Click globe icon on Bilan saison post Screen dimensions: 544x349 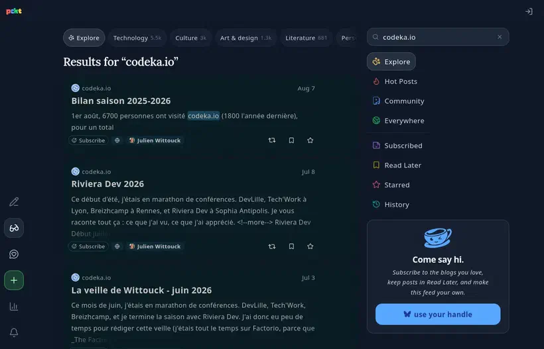[117, 140]
